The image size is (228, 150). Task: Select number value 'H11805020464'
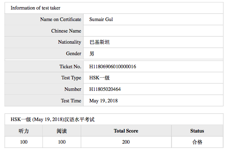(105, 89)
